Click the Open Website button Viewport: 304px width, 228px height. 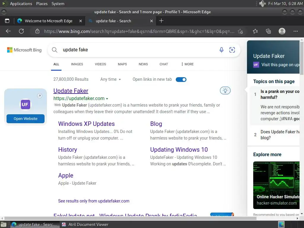tap(26, 119)
